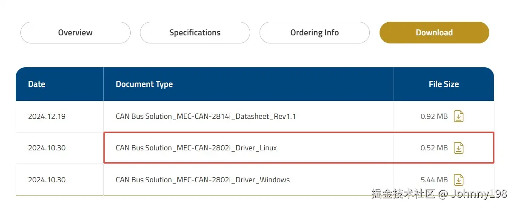Click download icon for the Linux driver
The width and height of the screenshot is (514, 207).
tap(458, 148)
